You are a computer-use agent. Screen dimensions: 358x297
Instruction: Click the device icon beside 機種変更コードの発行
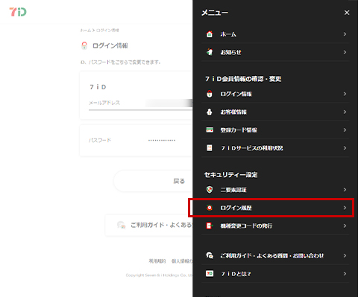coord(210,226)
